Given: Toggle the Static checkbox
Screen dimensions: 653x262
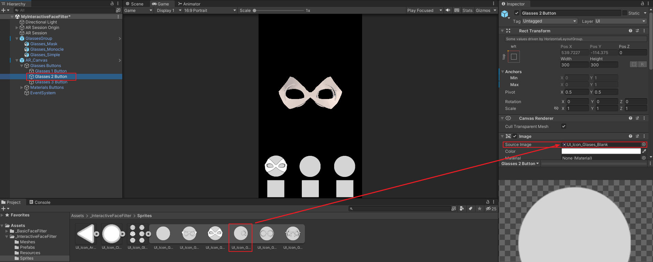Looking at the screenshot, I should (x=625, y=13).
